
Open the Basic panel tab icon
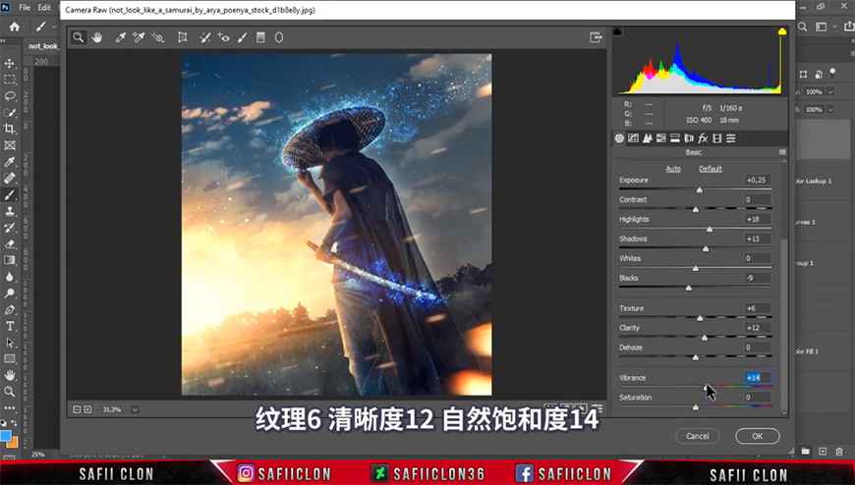(619, 138)
